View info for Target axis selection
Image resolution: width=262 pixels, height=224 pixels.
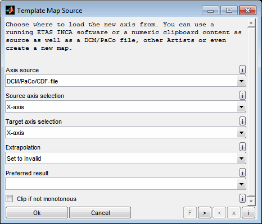click(x=242, y=122)
